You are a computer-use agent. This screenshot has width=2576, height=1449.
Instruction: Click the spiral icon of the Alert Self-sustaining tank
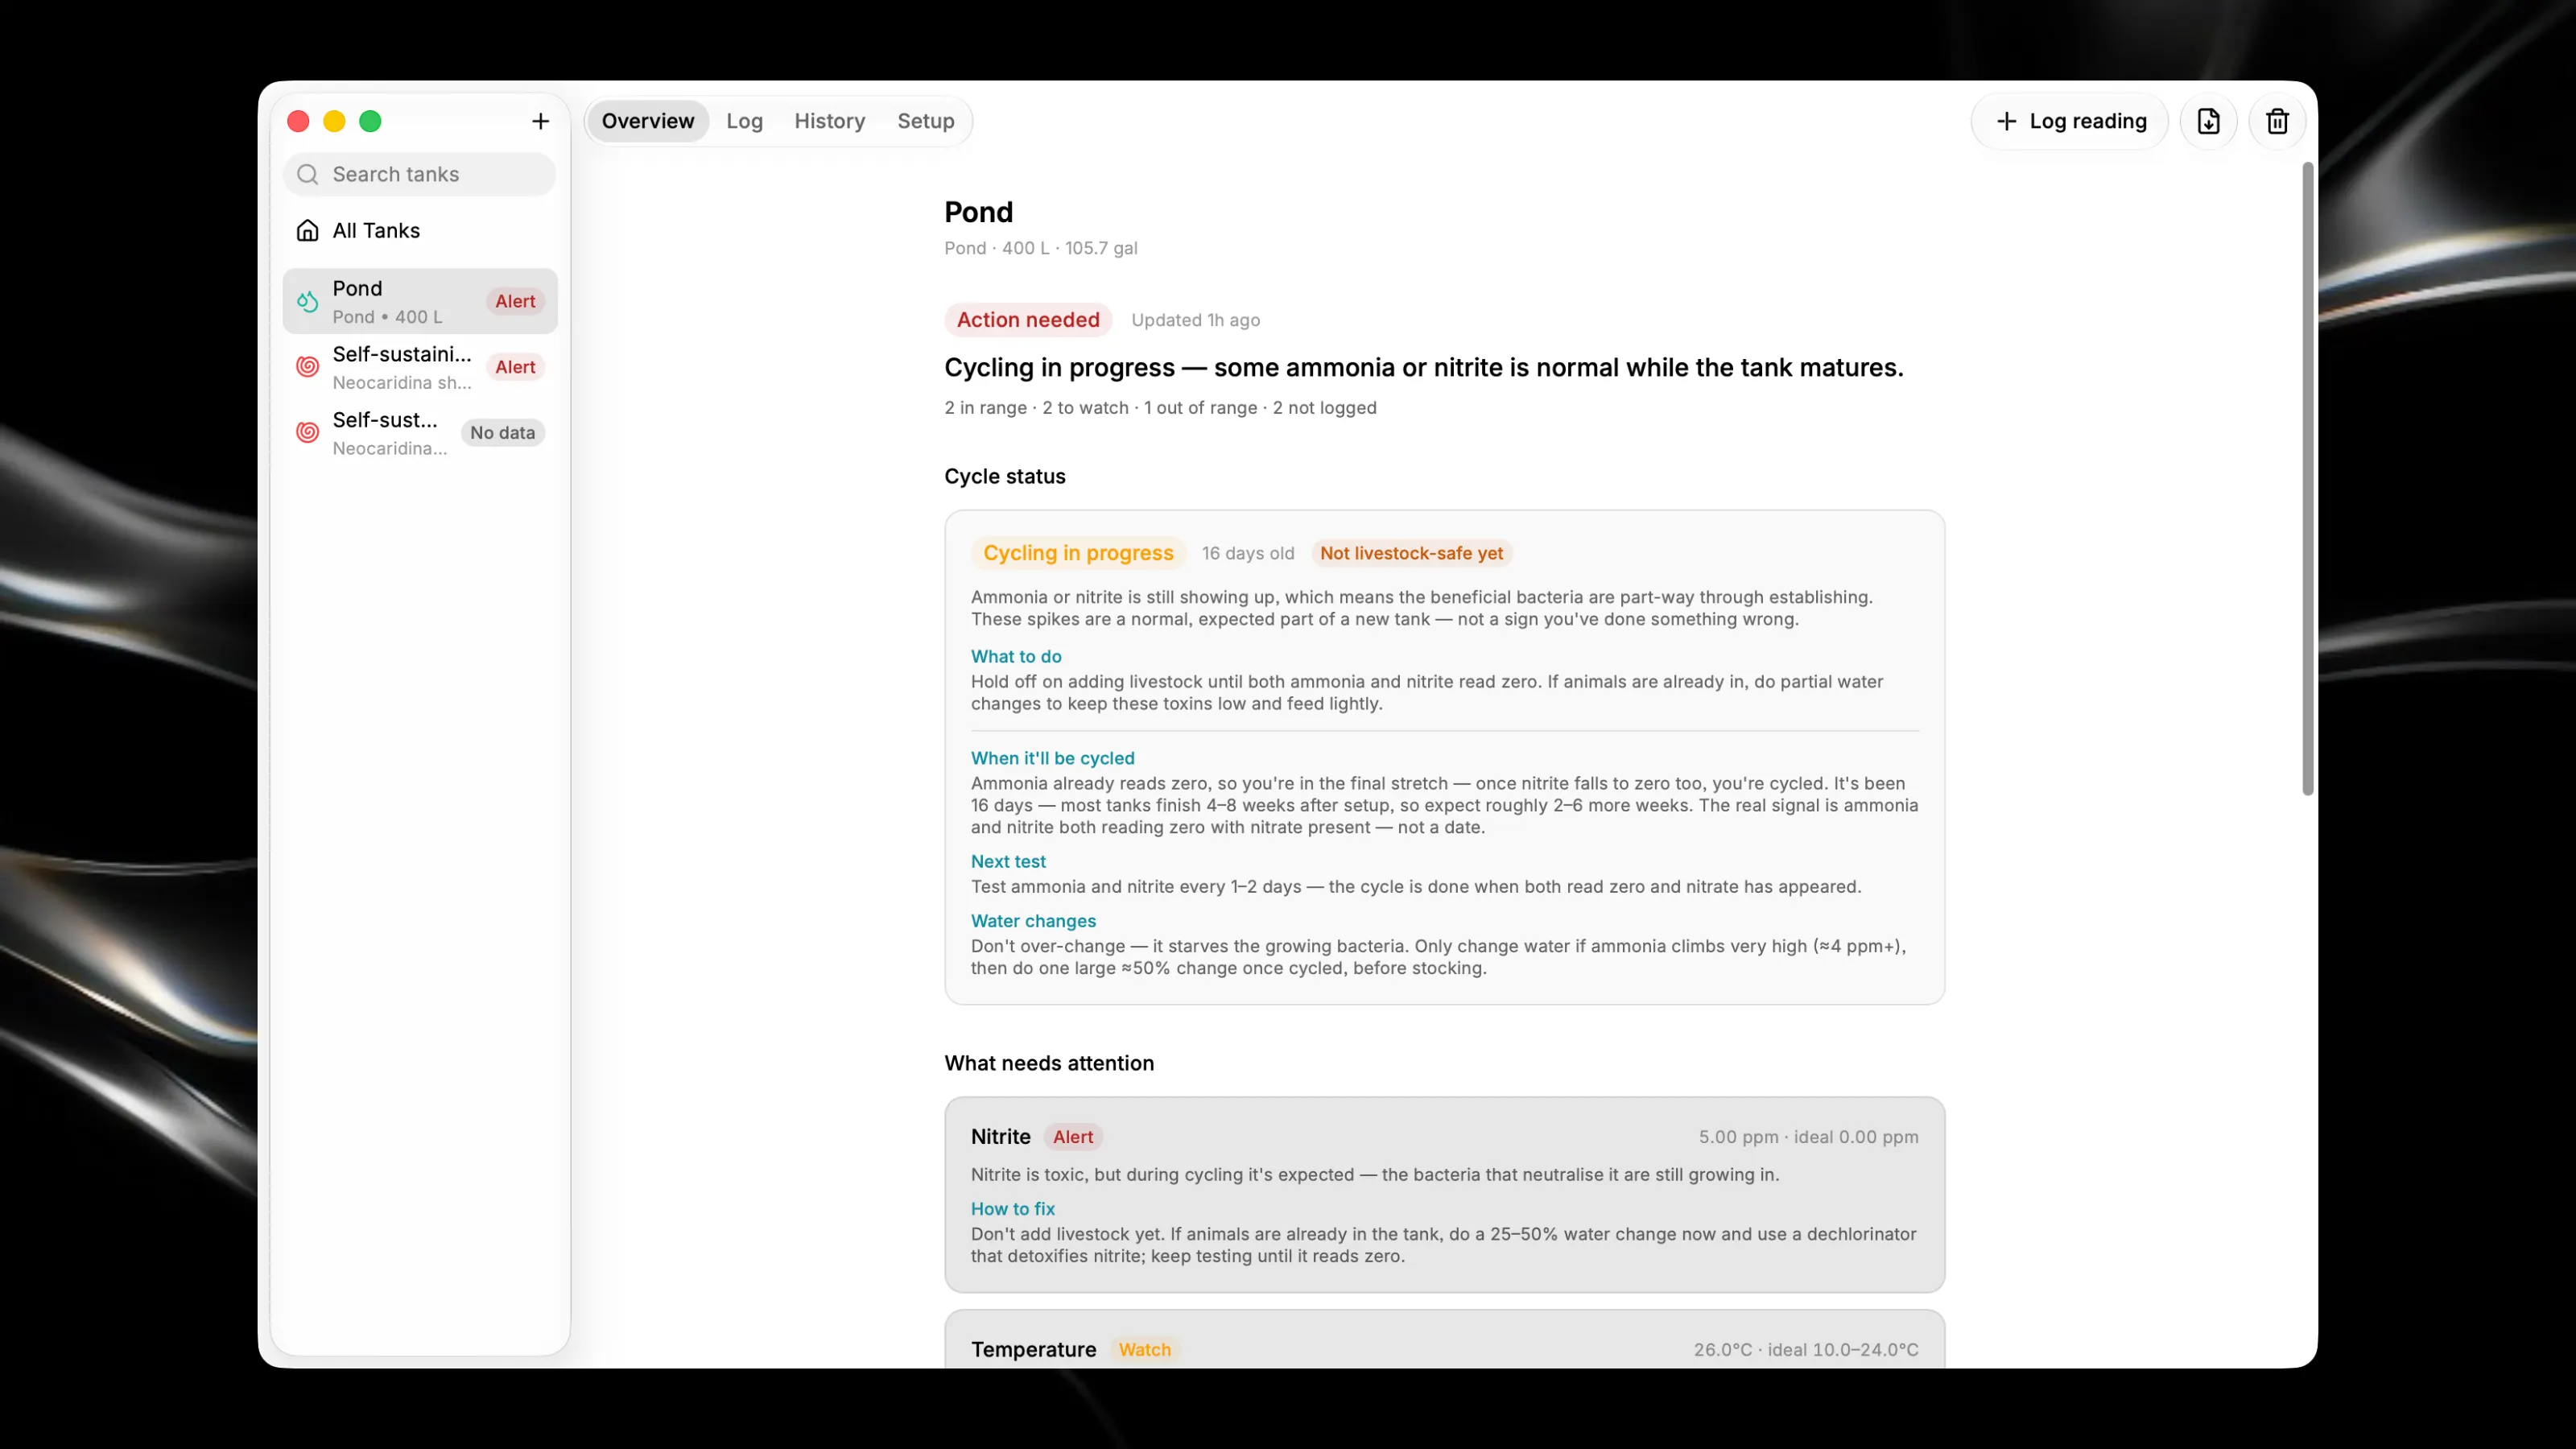click(308, 367)
